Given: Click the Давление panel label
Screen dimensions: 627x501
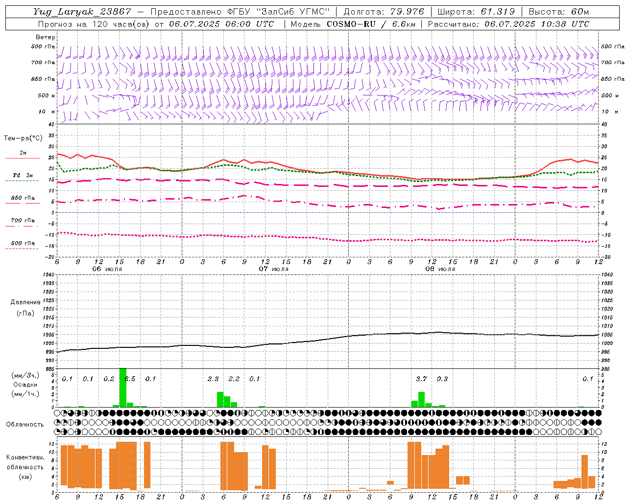Looking at the screenshot, I should pyautogui.click(x=25, y=302).
